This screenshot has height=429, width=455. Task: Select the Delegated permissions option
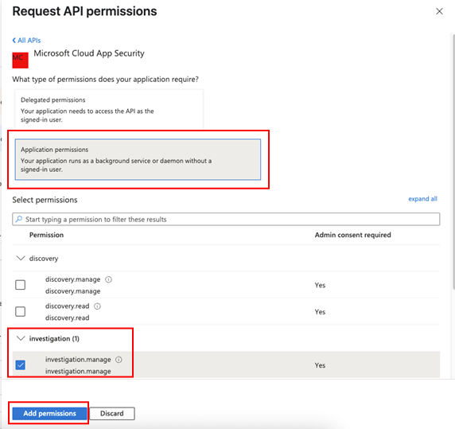(x=109, y=109)
